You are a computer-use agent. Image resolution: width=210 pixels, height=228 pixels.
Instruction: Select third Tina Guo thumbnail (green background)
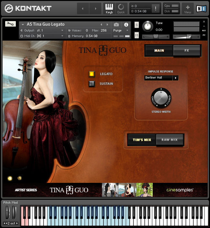pyautogui.click(x=144, y=190)
